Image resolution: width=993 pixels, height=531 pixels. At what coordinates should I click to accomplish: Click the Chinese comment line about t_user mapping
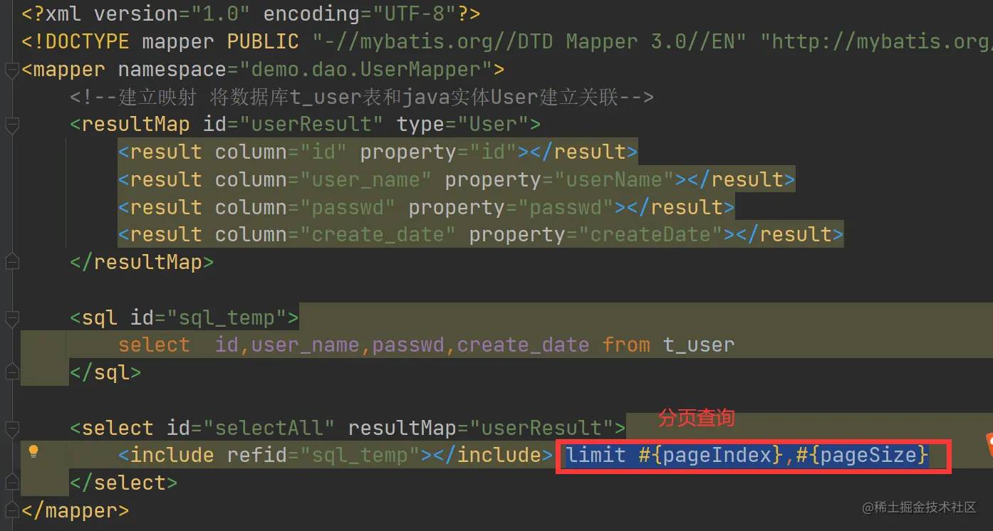tap(361, 97)
